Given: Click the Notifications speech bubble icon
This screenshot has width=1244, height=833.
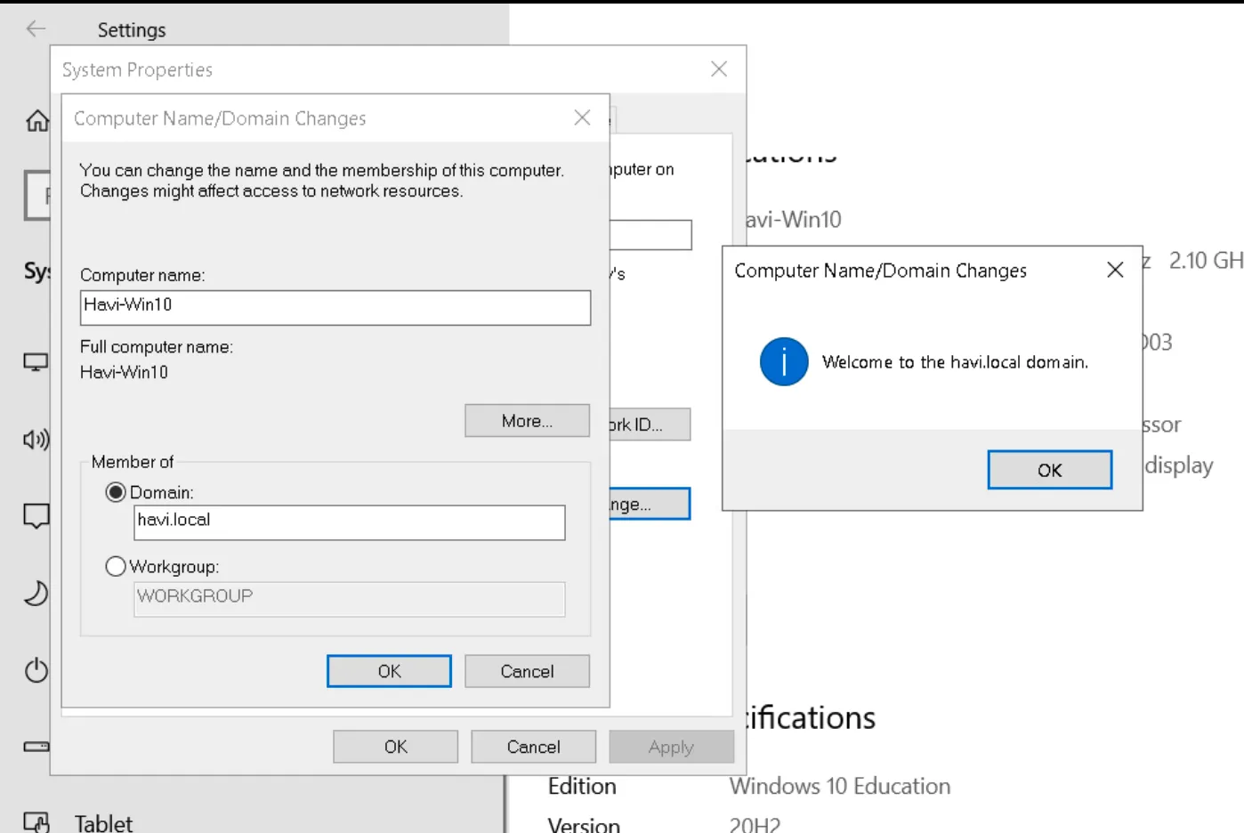Looking at the screenshot, I should click(x=36, y=515).
